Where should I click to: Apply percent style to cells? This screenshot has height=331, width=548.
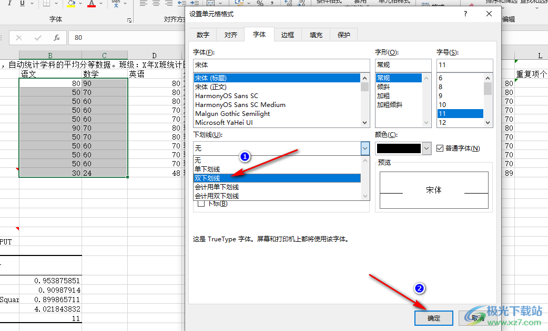click(260, 3)
